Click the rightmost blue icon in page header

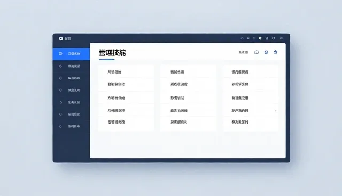pyautogui.click(x=276, y=52)
